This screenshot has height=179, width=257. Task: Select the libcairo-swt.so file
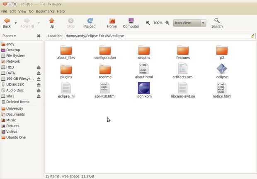click(x=183, y=90)
